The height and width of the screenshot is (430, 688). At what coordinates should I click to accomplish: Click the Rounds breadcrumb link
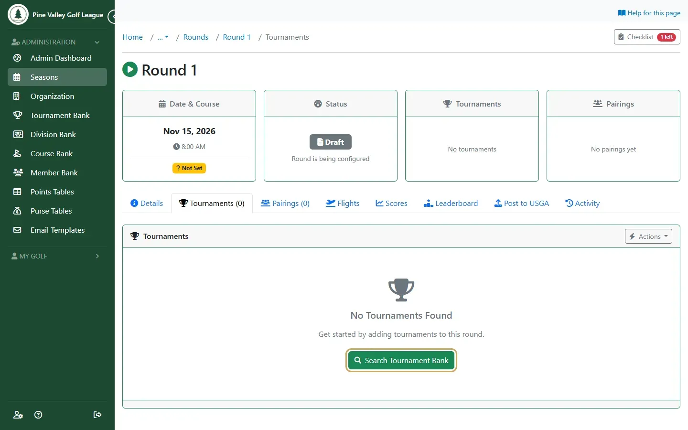point(196,37)
